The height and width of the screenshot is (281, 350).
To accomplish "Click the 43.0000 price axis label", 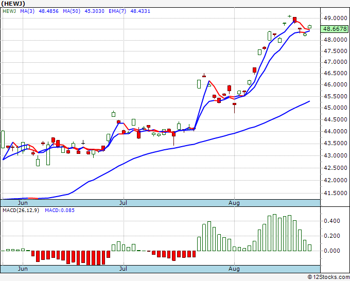I will [336, 155].
